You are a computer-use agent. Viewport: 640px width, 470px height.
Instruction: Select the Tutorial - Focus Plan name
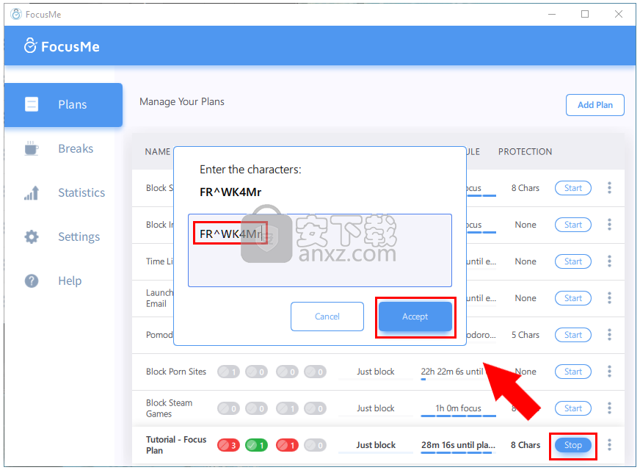pos(176,445)
